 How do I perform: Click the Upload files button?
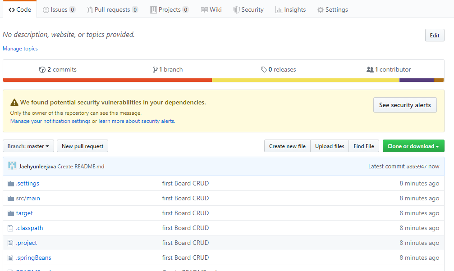[330, 146]
